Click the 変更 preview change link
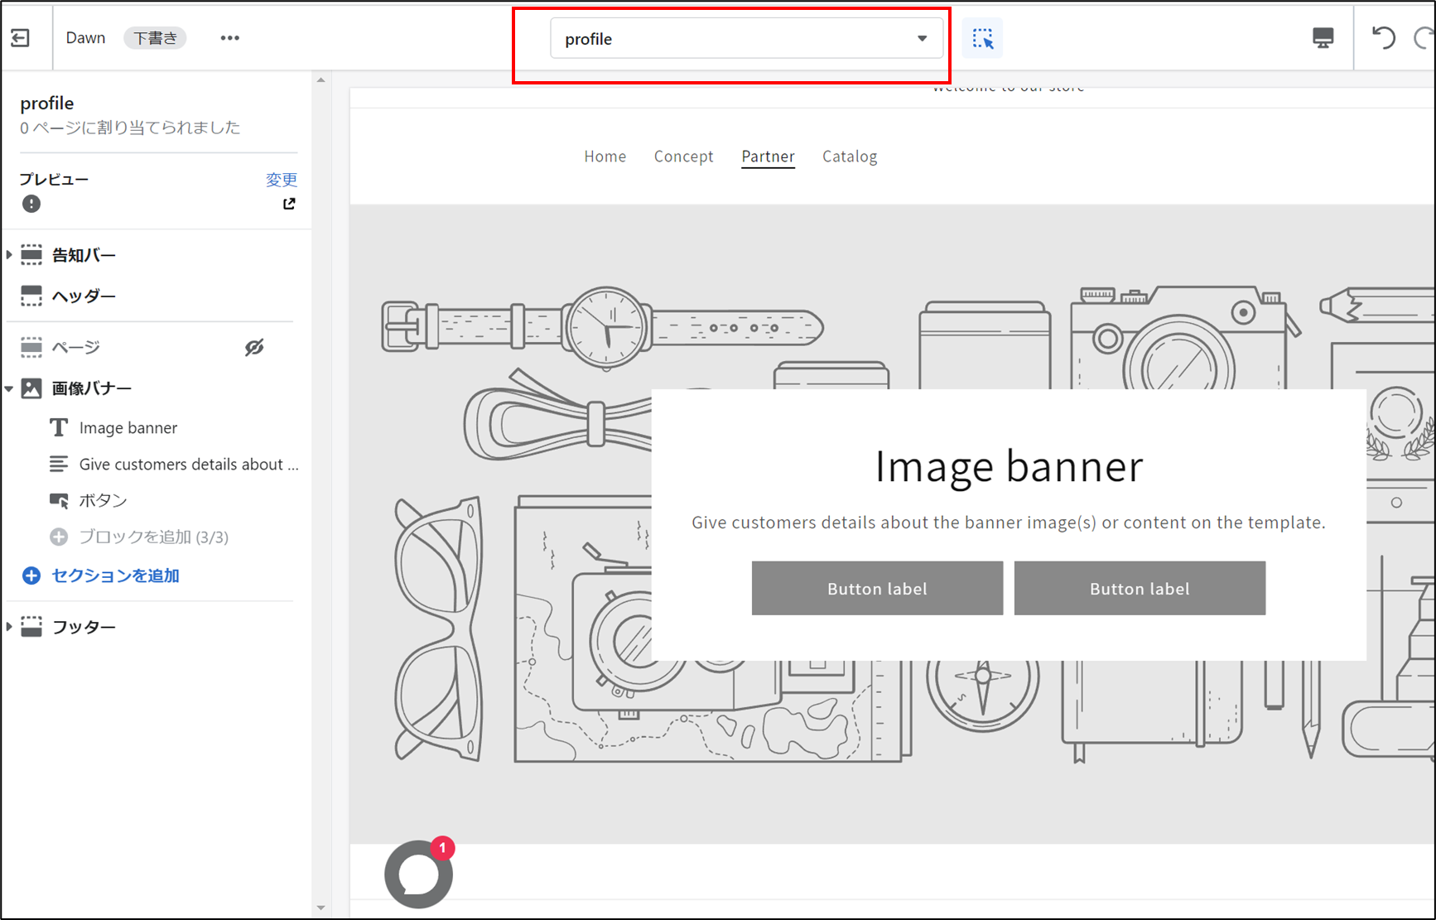 (x=282, y=180)
